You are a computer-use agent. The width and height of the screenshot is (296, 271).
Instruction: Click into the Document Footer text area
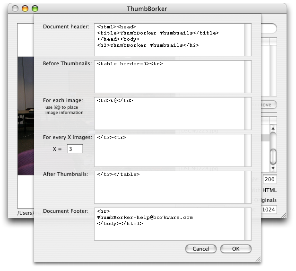pos(169,224)
